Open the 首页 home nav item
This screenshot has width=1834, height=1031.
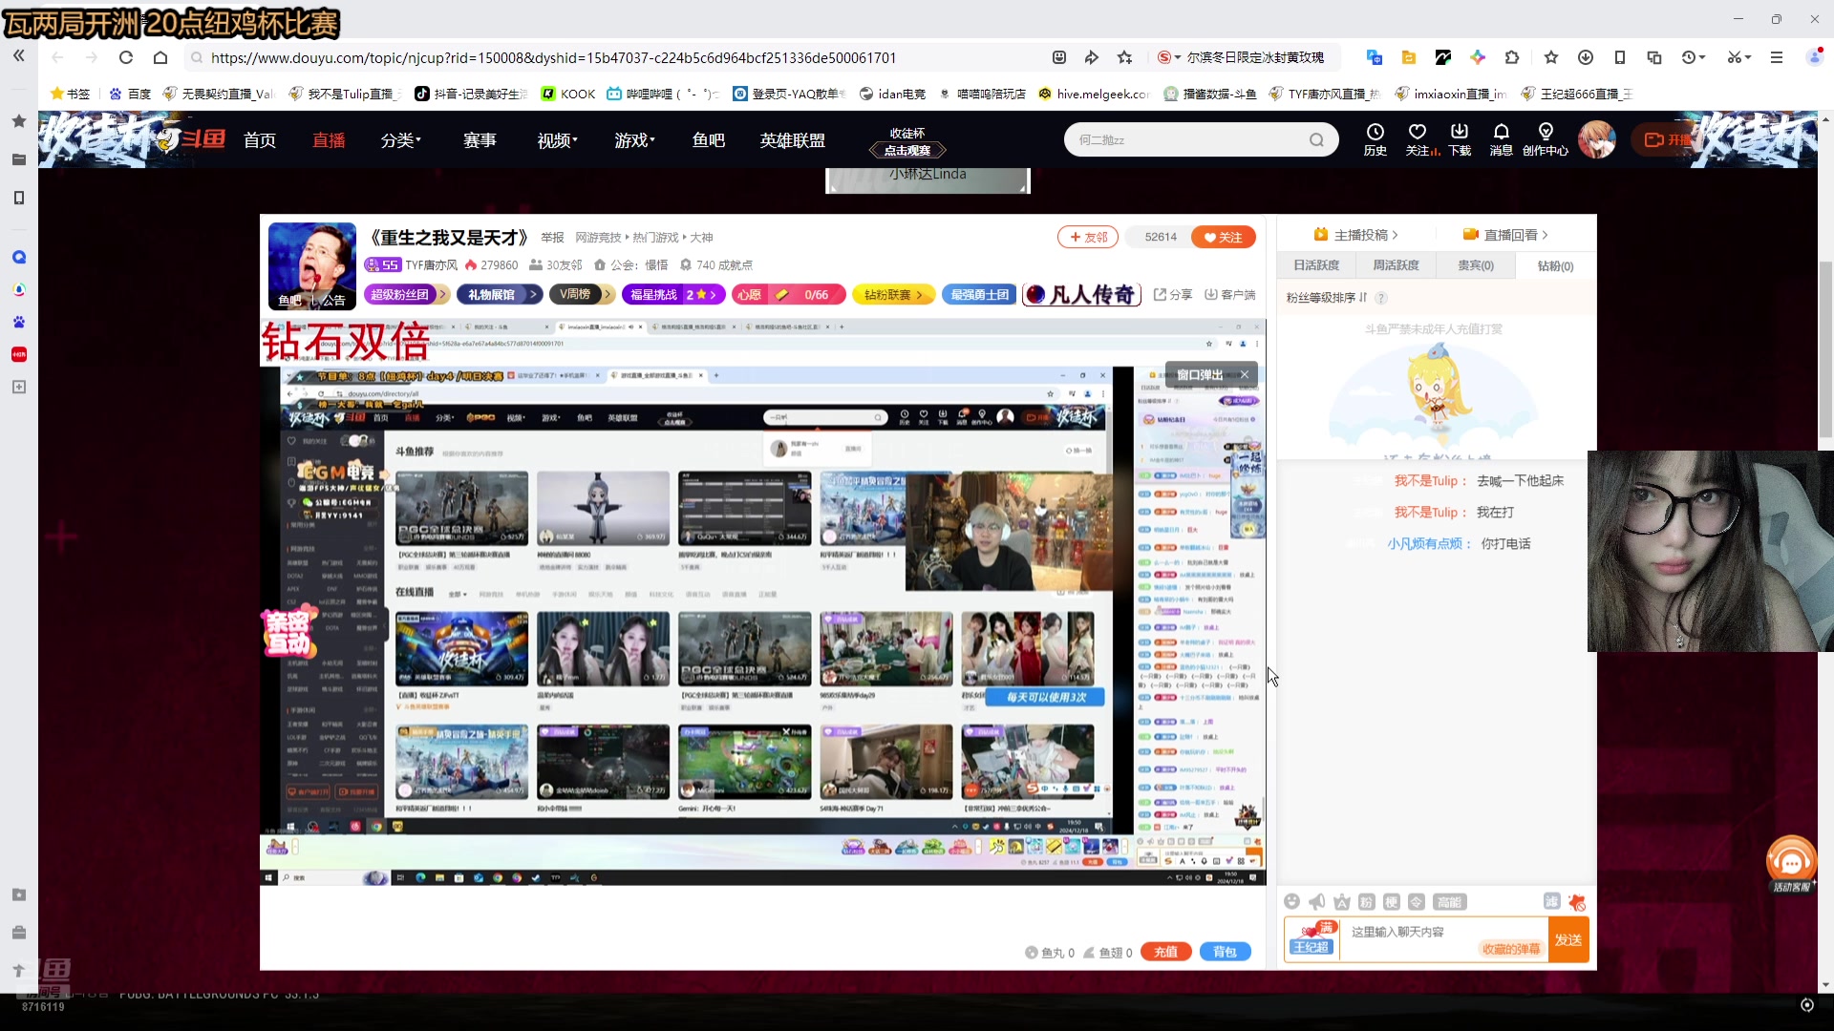260,140
